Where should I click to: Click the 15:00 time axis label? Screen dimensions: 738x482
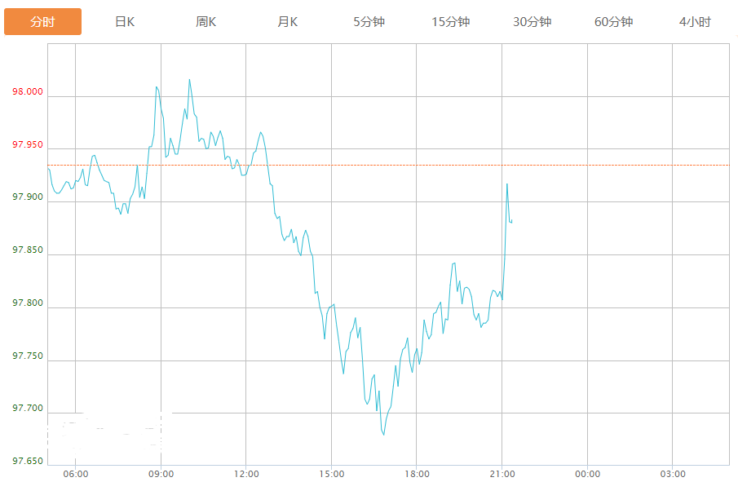click(x=331, y=474)
